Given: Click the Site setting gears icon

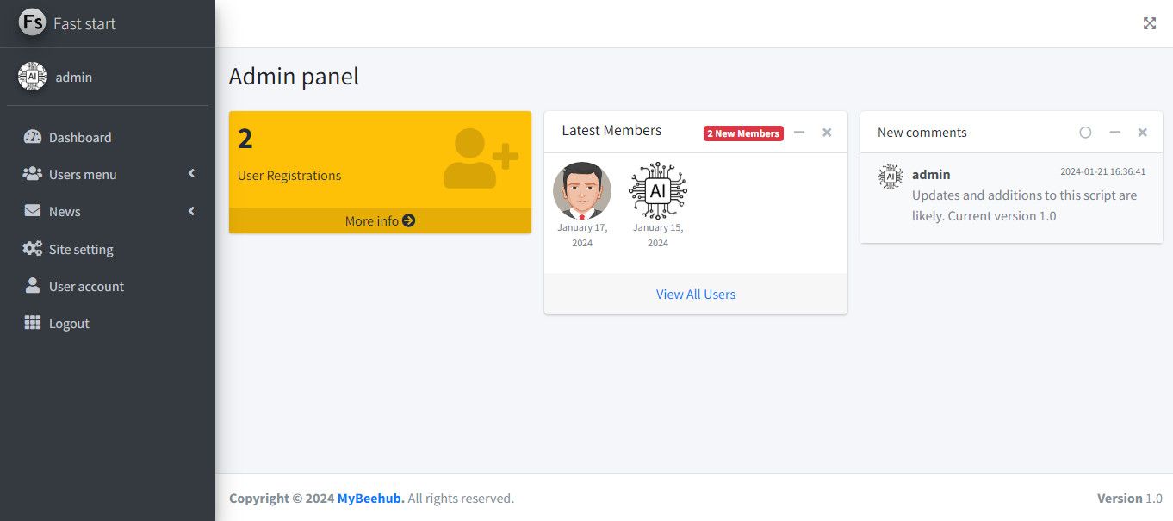Looking at the screenshot, I should pyautogui.click(x=33, y=249).
